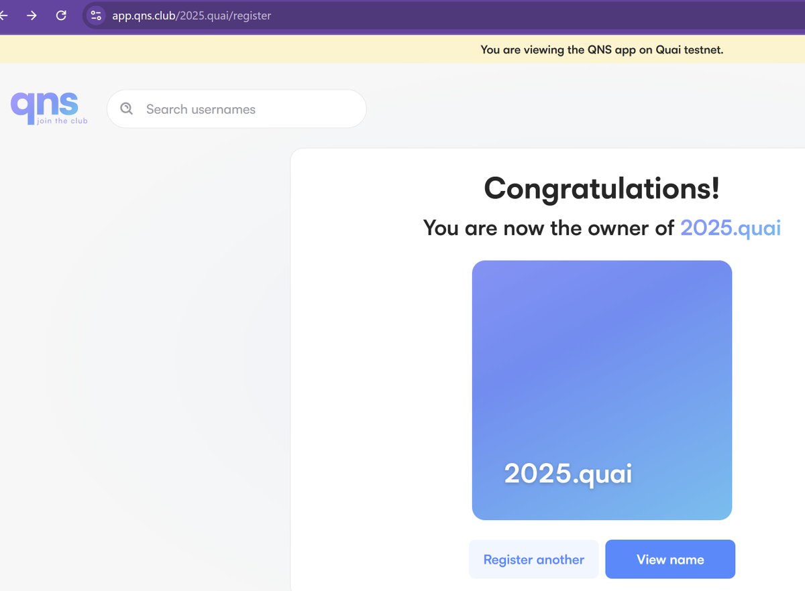The width and height of the screenshot is (805, 591).
Task: Click the 2025.quai link in heading
Action: [731, 228]
